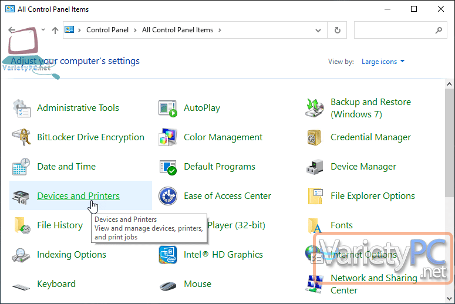455x304 pixels.
Task: Click the vertical scrollbar up arrow
Action: 450,84
